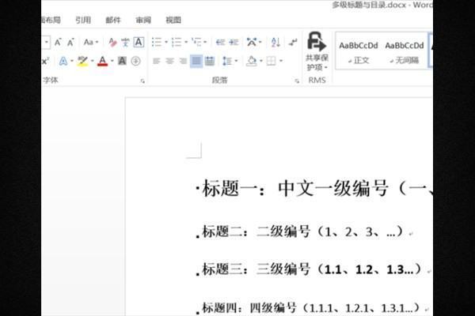Click the 共享保护项 RMS button

click(x=317, y=51)
